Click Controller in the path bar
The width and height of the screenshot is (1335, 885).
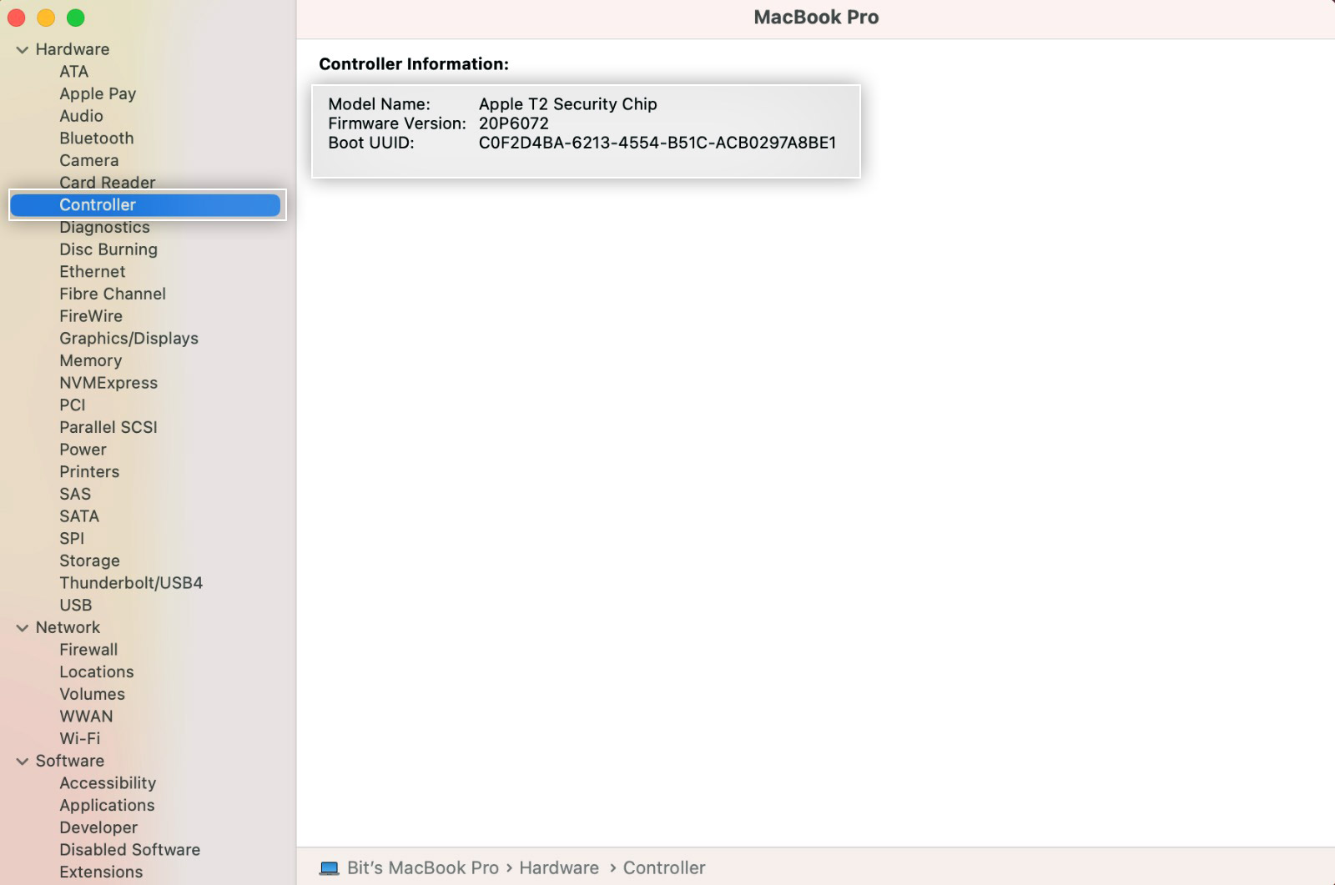pos(664,868)
